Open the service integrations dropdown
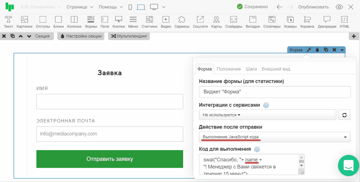 tap(267, 115)
